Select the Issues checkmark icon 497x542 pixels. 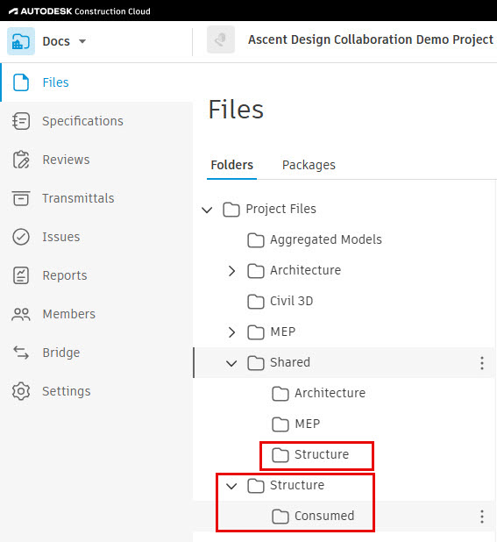point(21,237)
